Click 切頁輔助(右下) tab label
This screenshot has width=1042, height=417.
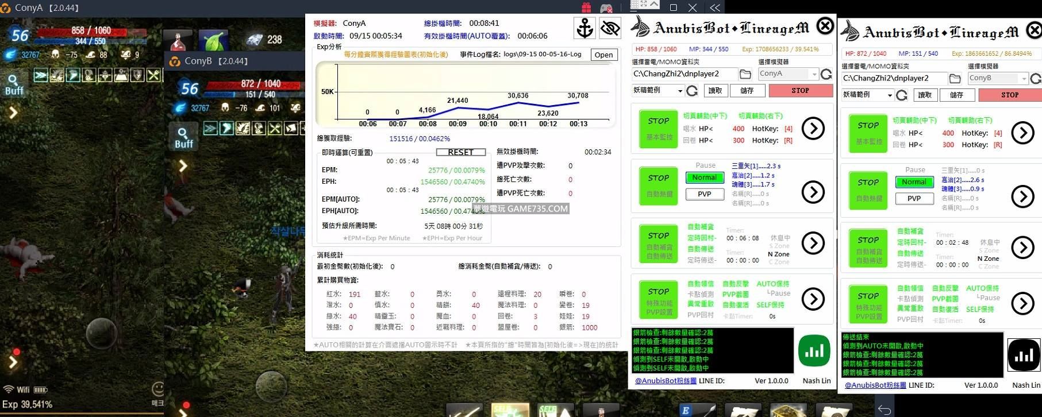coord(760,116)
